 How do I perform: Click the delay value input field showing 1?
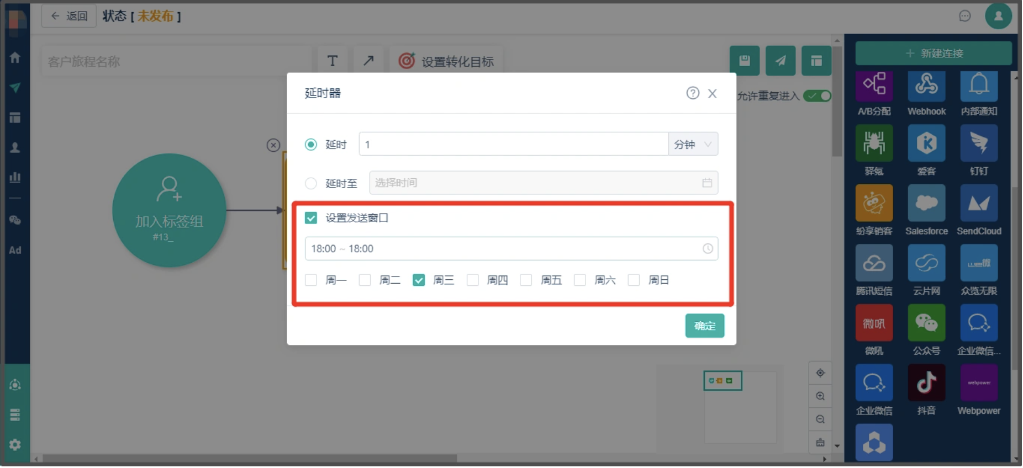514,145
